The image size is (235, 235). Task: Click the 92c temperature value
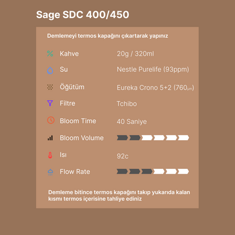123,156
